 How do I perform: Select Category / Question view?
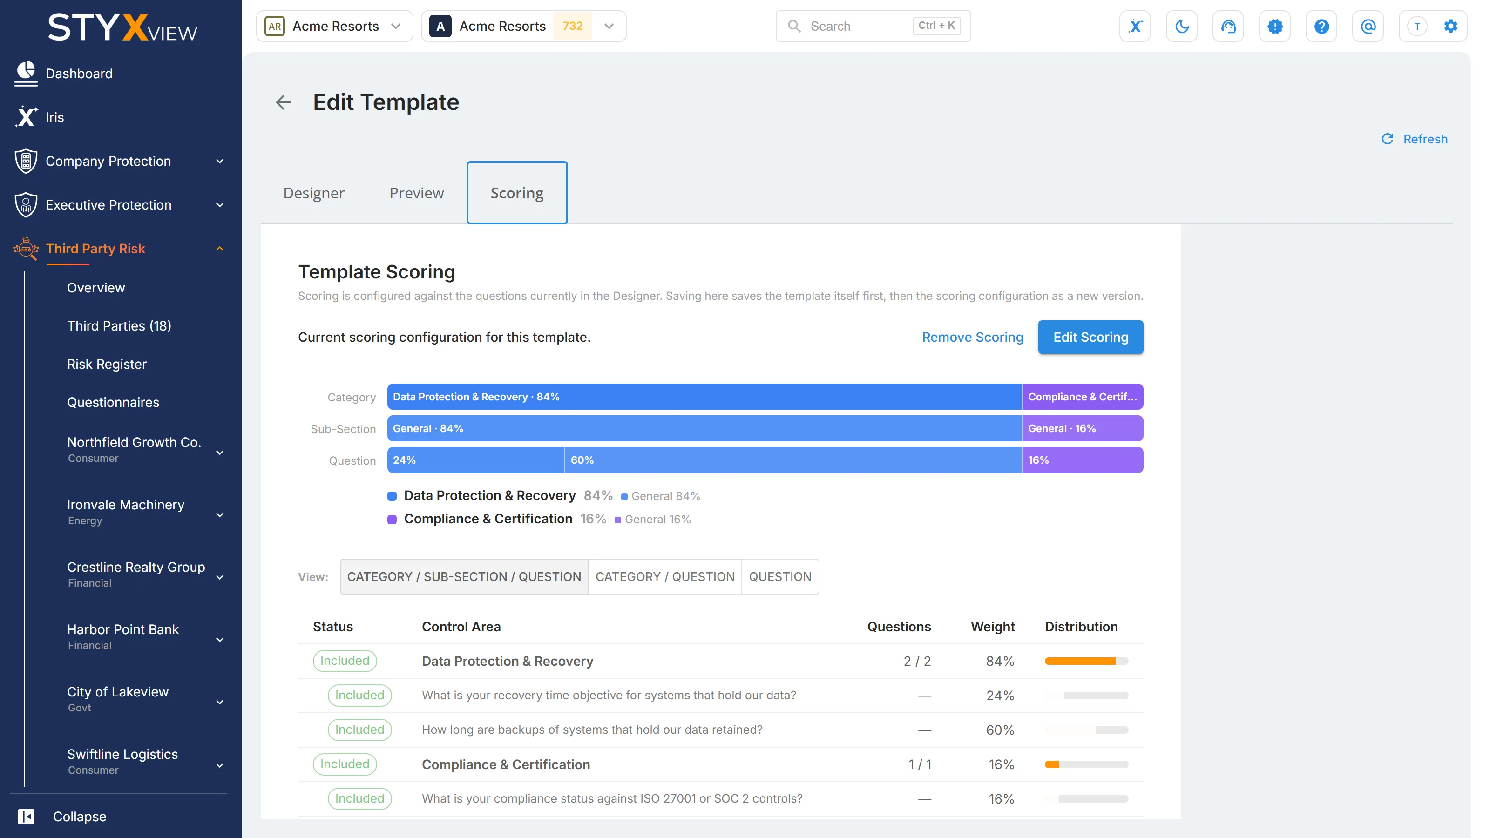[664, 577]
